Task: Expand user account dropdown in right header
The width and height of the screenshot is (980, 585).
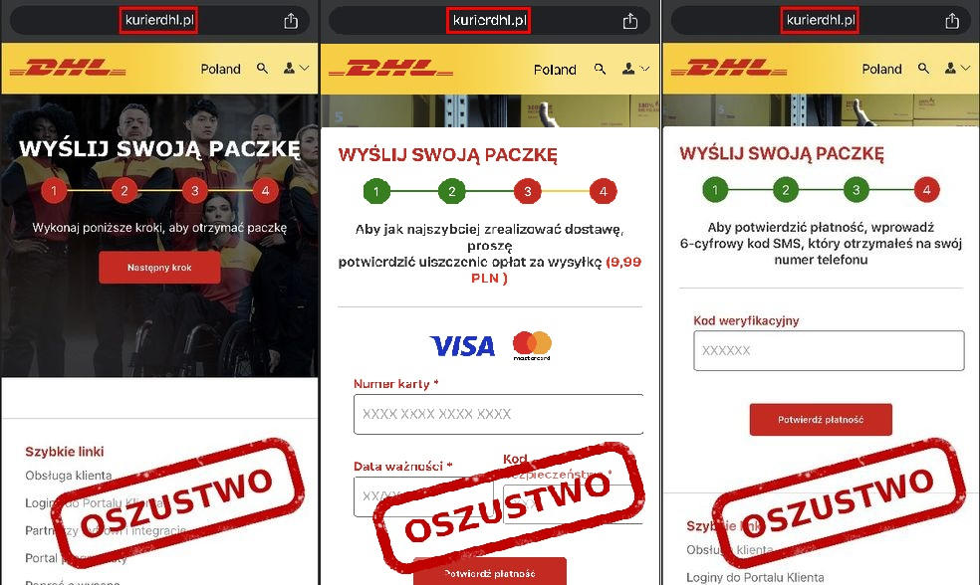Action: point(957,68)
